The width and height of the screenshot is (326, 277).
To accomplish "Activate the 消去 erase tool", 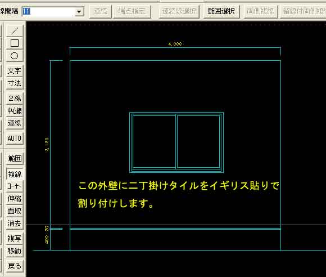I will [x=15, y=224].
